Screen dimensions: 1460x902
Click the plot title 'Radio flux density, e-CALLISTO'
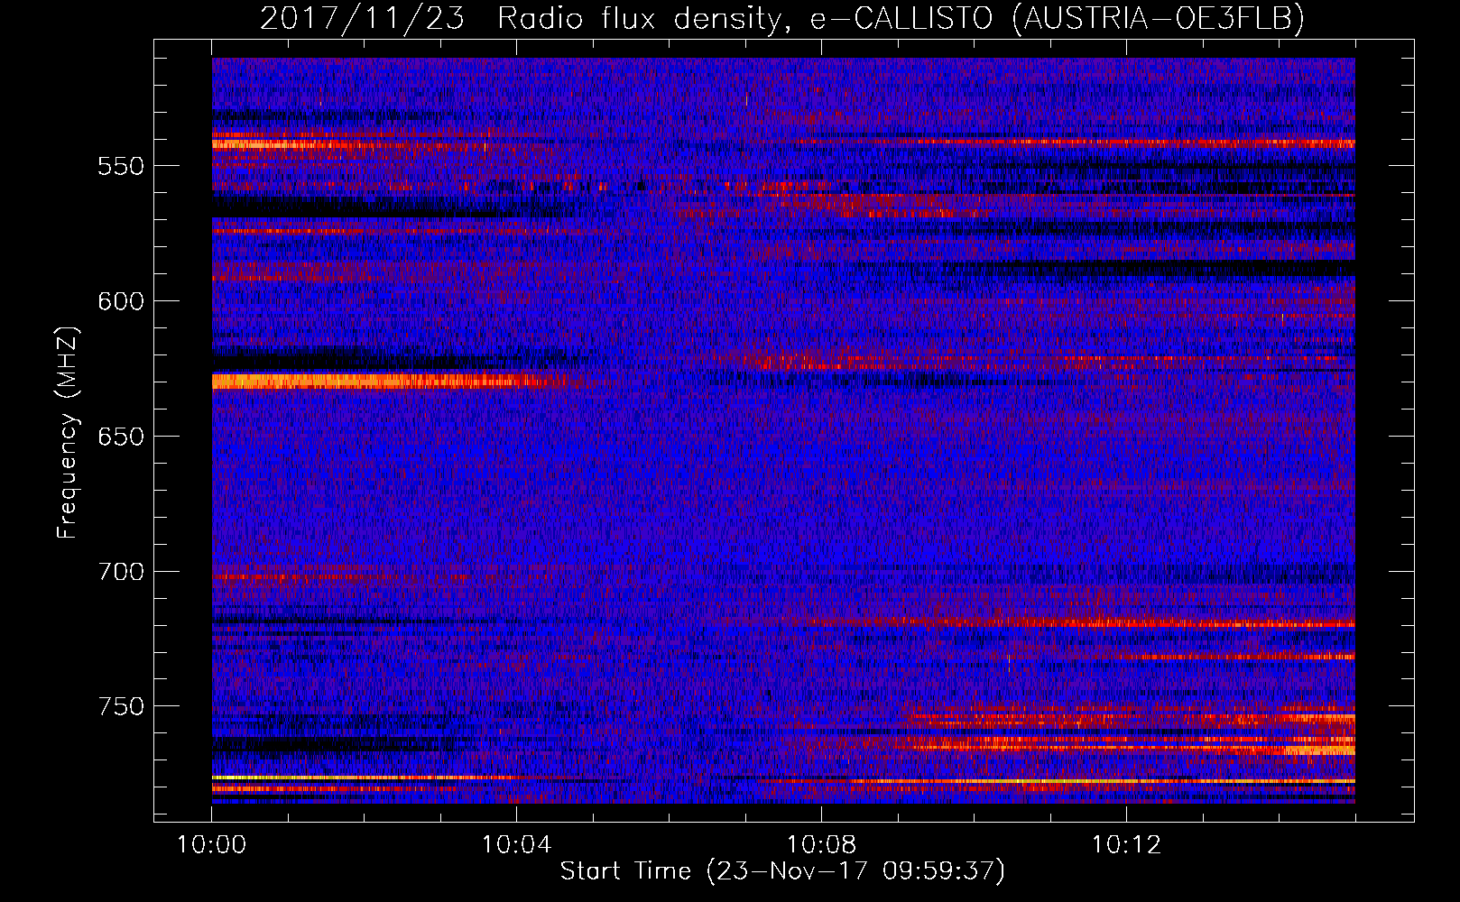pyautogui.click(x=744, y=18)
